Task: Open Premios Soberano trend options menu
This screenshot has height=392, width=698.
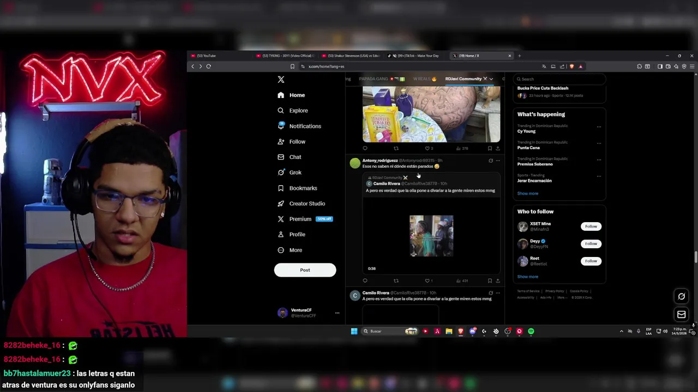Action: pos(599,160)
